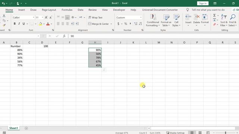This screenshot has height=134, width=239.
Task: Open the Page Layout ribbon tab
Action: point(49,10)
